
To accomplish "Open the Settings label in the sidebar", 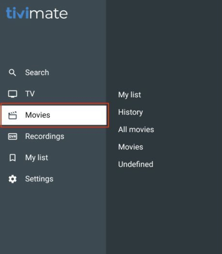I will click(x=39, y=179).
